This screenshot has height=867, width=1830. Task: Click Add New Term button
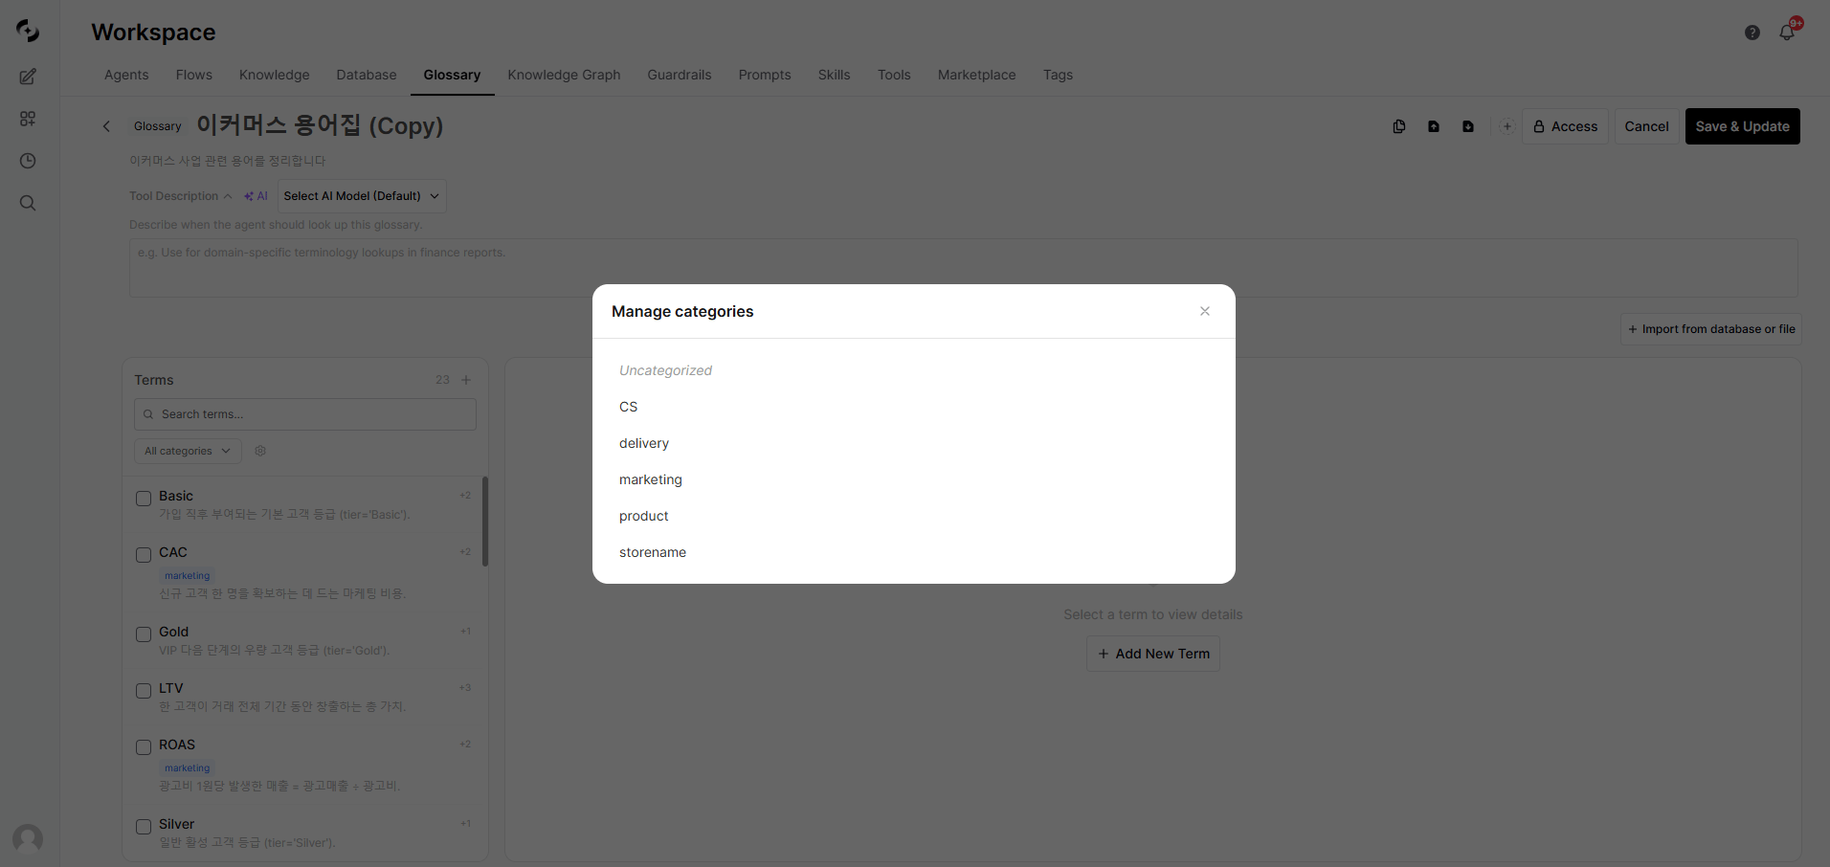pyautogui.click(x=1153, y=654)
